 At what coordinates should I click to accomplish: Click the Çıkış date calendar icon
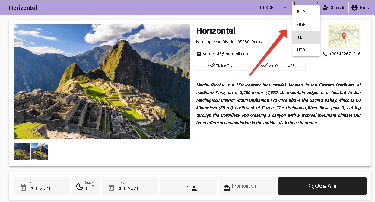click(111, 188)
